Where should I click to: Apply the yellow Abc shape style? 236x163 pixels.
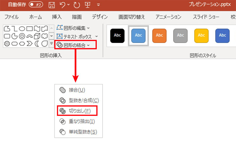pyautogui.click(x=201, y=36)
